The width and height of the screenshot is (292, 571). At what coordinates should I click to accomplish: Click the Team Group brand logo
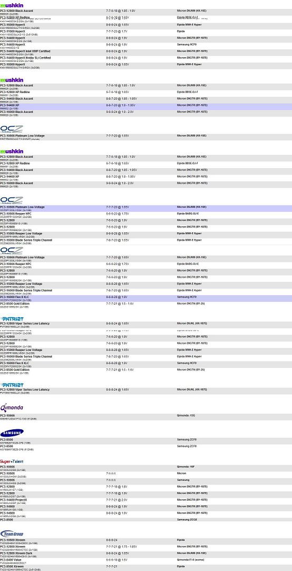click(12, 533)
